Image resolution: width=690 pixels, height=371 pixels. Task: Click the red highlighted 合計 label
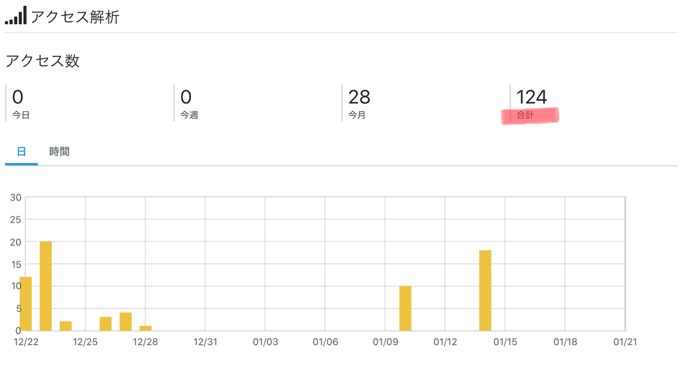(x=526, y=115)
